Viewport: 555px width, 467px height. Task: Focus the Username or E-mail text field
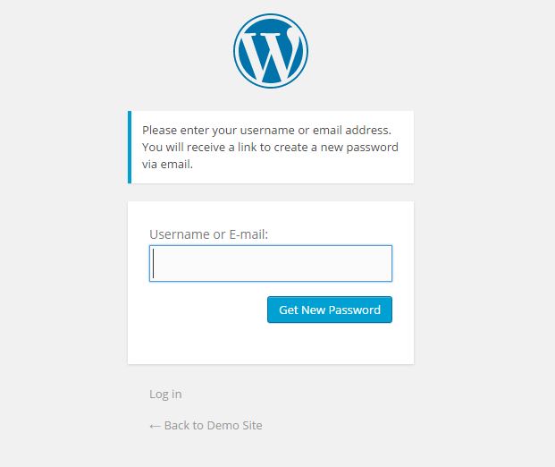[271, 263]
